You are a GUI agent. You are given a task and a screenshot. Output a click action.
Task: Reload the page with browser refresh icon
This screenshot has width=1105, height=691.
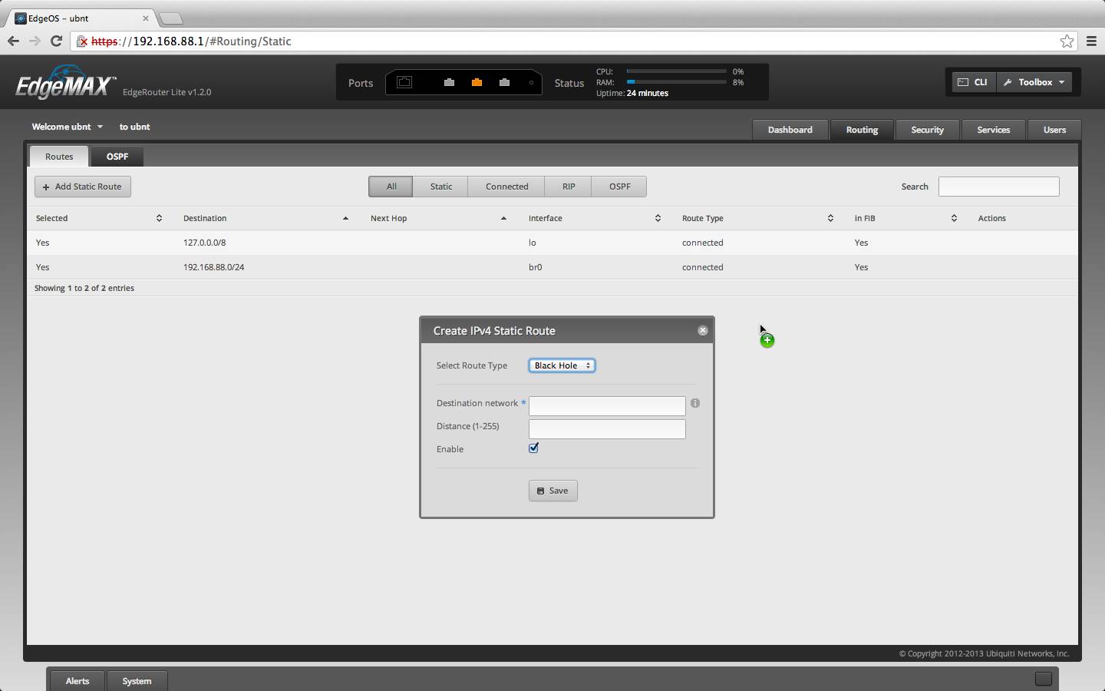[56, 41]
